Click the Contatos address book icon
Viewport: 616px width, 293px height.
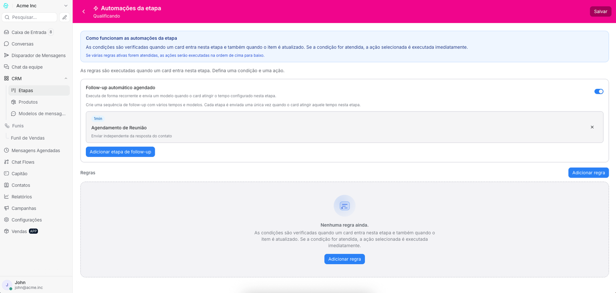point(7,185)
